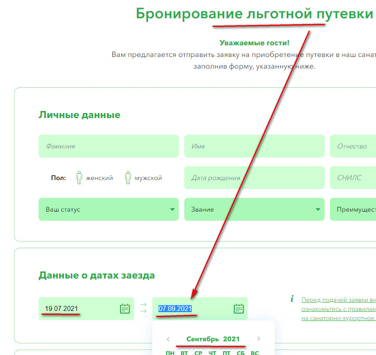The image size is (376, 355).
Task: Open calendar icon in arrival date field
Action: click(125, 308)
